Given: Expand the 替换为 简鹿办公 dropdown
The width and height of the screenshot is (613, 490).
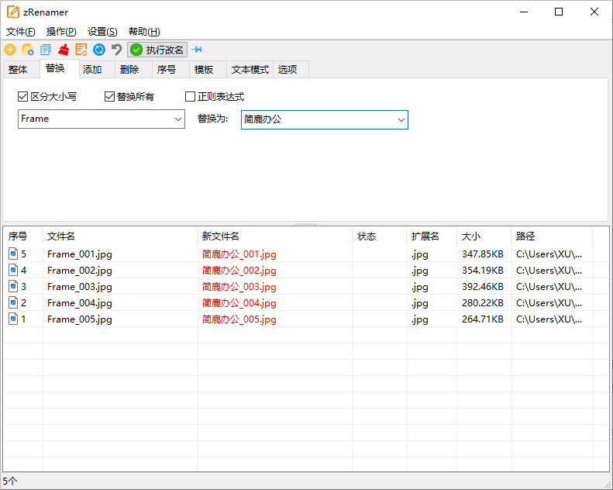Looking at the screenshot, I should click(x=401, y=120).
